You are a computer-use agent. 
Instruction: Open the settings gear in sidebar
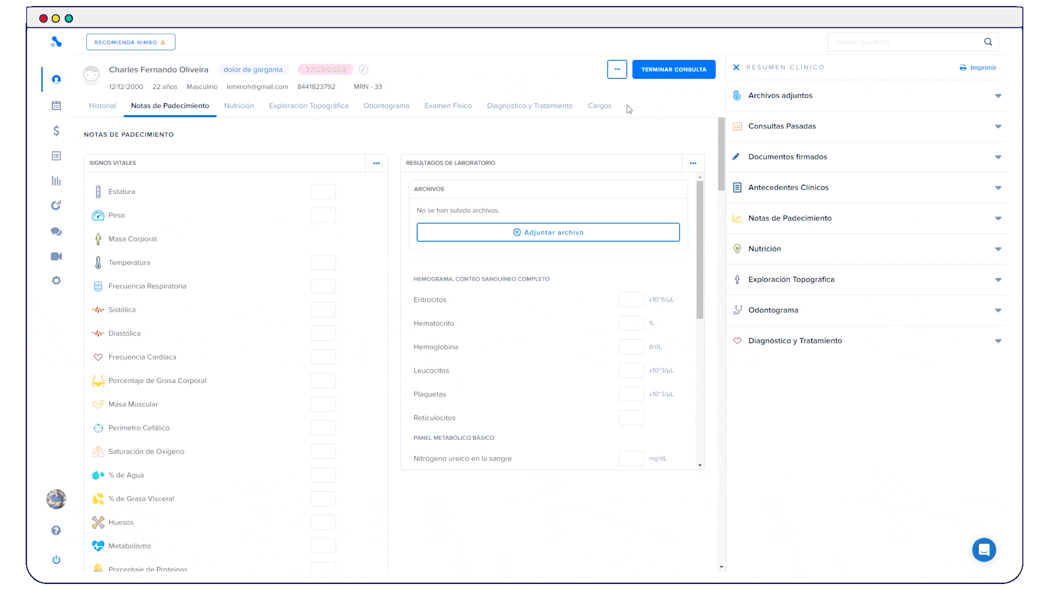click(56, 281)
